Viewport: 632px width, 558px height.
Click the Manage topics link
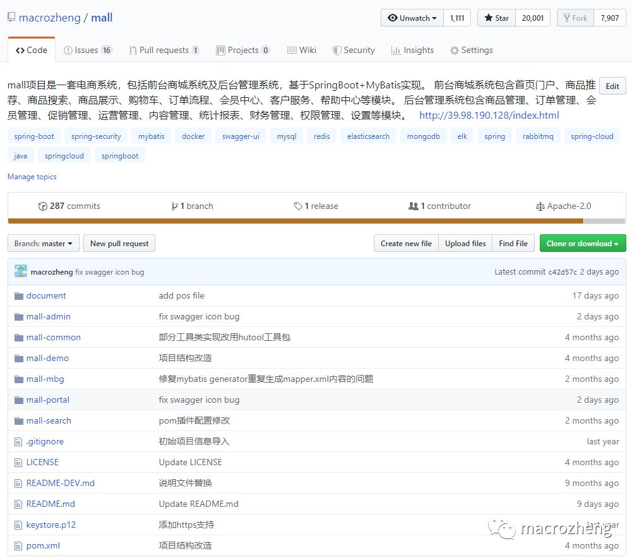click(32, 177)
